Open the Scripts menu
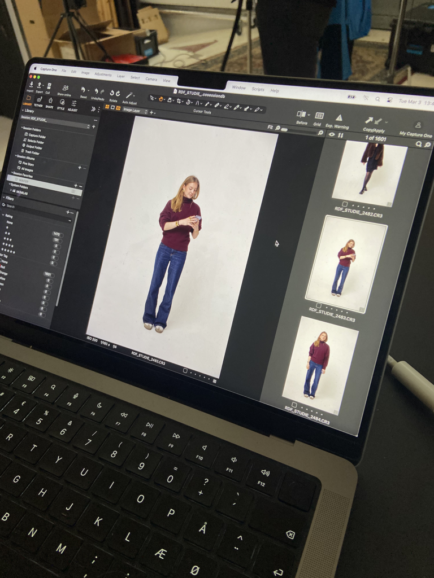 [258, 89]
